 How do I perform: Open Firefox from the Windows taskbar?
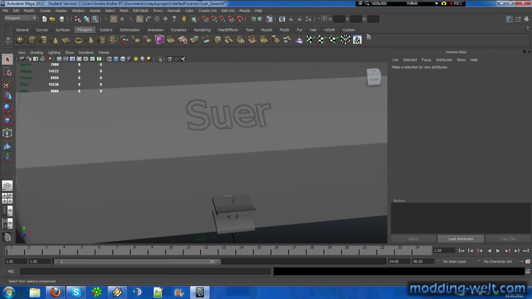tap(55, 292)
